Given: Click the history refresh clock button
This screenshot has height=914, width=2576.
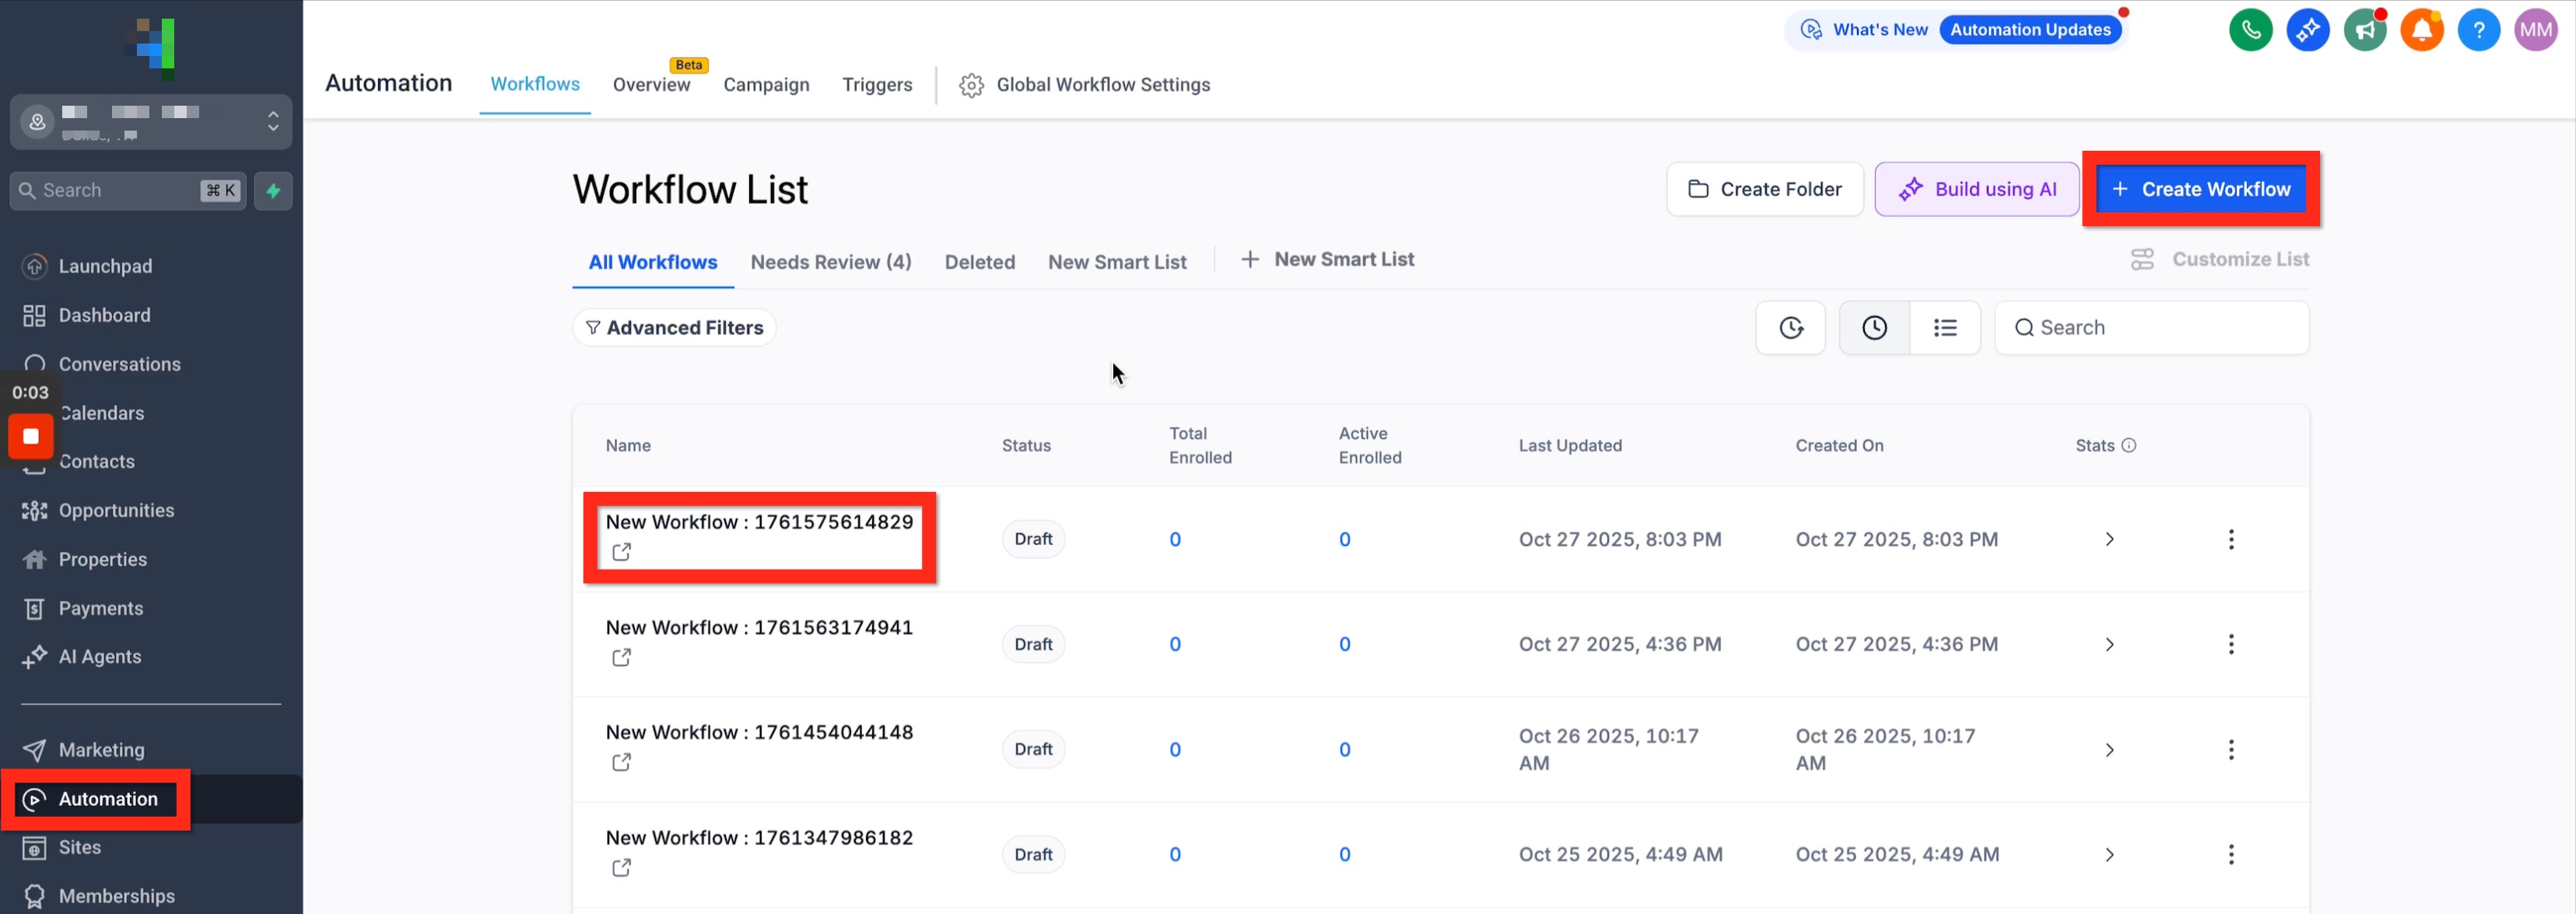Looking at the screenshot, I should point(1790,328).
